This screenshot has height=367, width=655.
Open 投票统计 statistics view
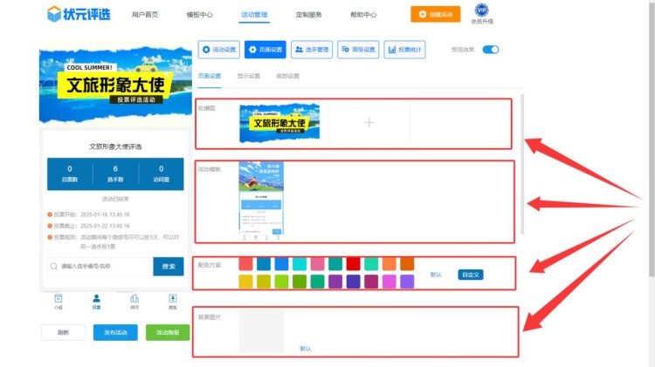tap(404, 50)
